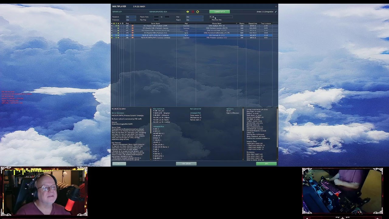
Task: Select the DCS Español Dogfight & BVR server row
Action: pos(194,26)
